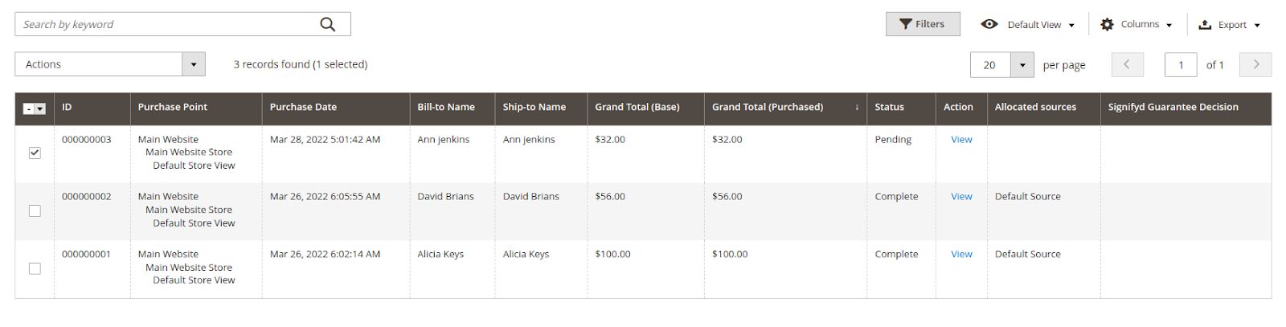Uncheck the order 000000003 checkbox

pos(35,153)
